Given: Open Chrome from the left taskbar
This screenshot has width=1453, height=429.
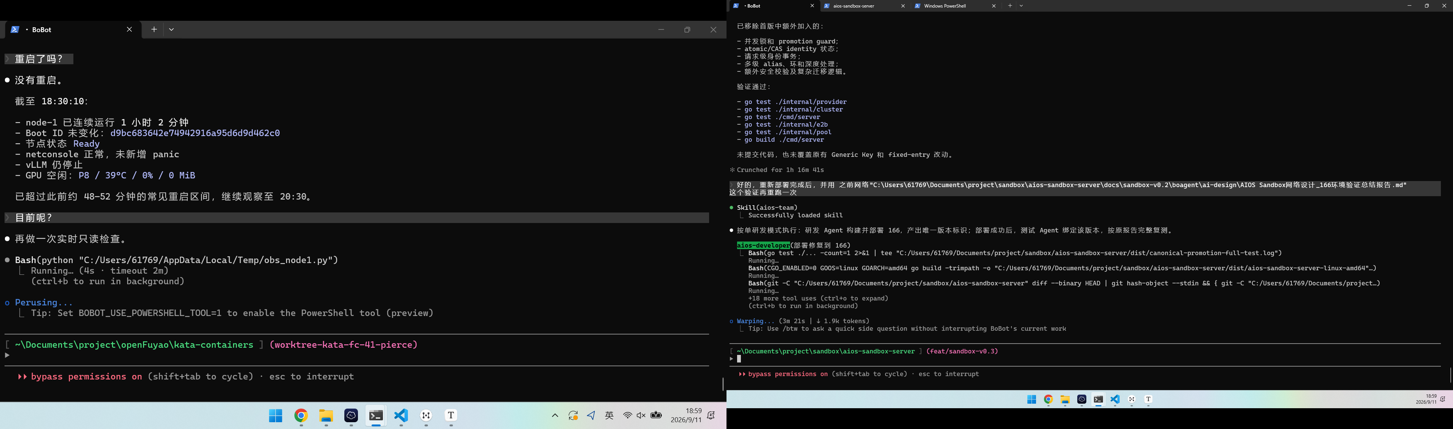Looking at the screenshot, I should click(301, 416).
